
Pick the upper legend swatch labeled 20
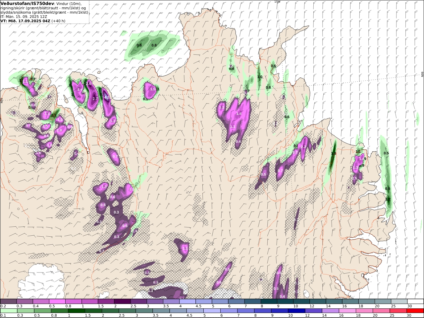pyautogui.click(x=383, y=301)
